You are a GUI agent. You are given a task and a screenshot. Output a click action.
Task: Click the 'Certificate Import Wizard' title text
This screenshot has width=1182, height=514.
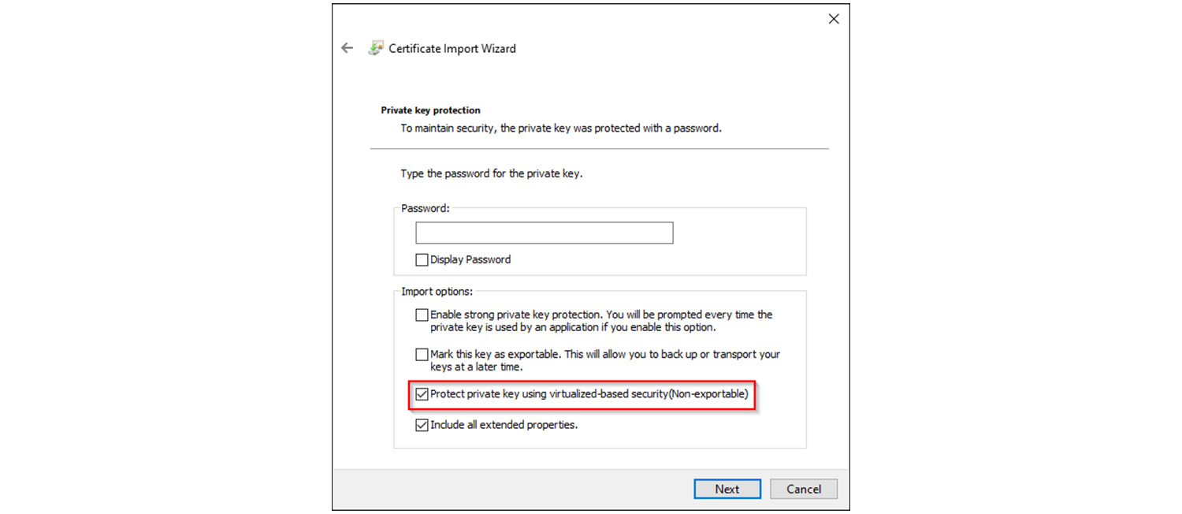(452, 48)
